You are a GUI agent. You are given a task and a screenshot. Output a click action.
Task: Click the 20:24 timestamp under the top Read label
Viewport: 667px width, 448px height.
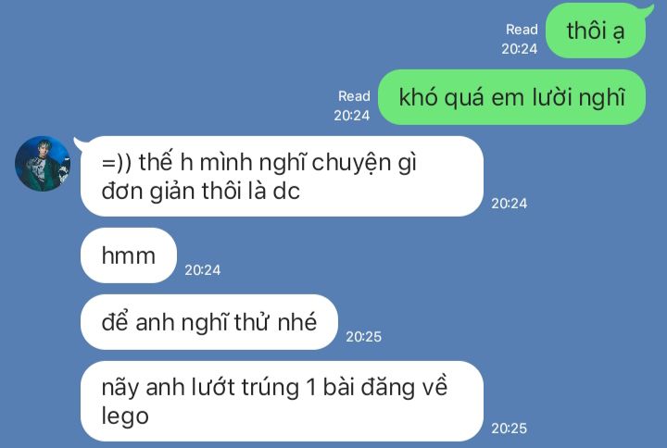pos(520,49)
